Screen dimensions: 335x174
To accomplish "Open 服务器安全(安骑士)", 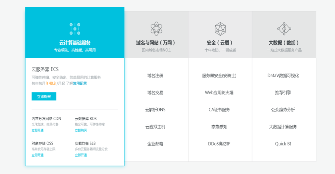I will [219, 76].
